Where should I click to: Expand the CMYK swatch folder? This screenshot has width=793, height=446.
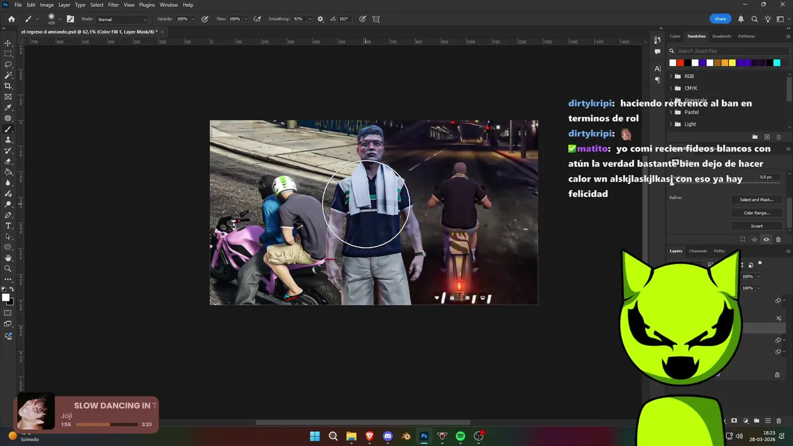671,88
